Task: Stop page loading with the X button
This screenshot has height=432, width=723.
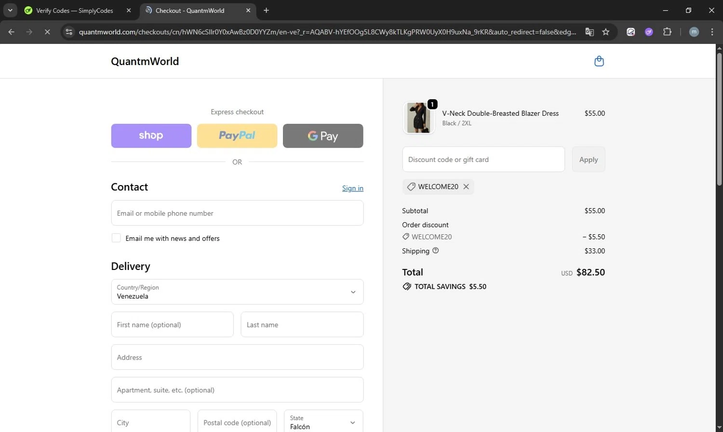Action: coord(47,32)
